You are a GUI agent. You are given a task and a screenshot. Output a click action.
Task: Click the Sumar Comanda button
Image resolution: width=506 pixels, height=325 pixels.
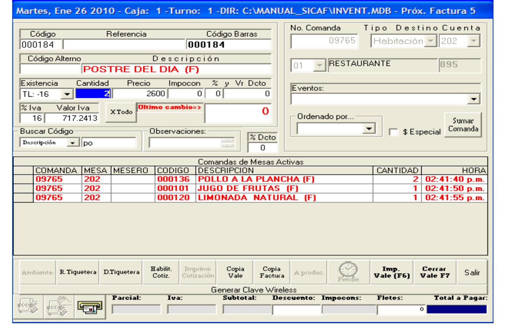[x=463, y=125]
